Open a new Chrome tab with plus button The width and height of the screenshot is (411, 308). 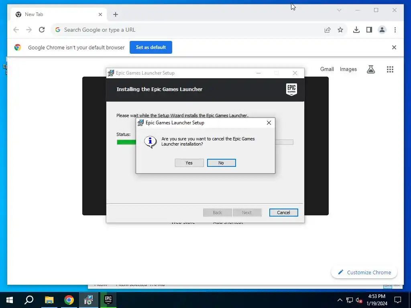coord(116,14)
